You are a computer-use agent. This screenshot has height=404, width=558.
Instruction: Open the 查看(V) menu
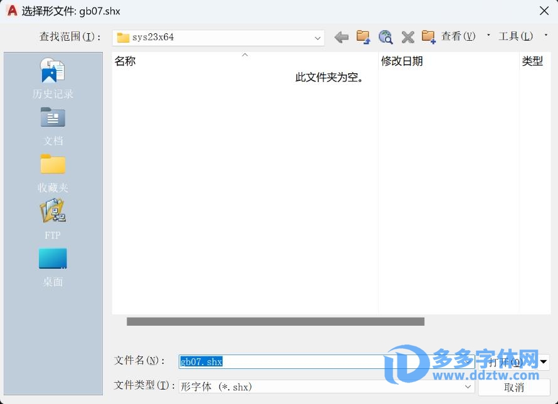(x=463, y=36)
